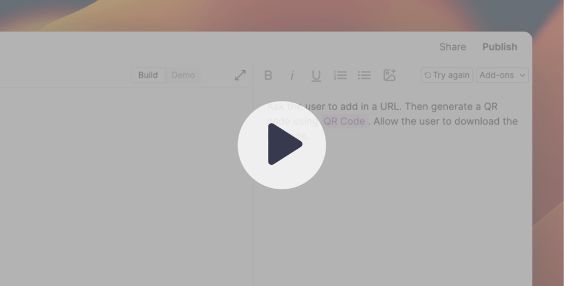Add an image with the picture-plus icon
The width and height of the screenshot is (564, 286).
390,75
